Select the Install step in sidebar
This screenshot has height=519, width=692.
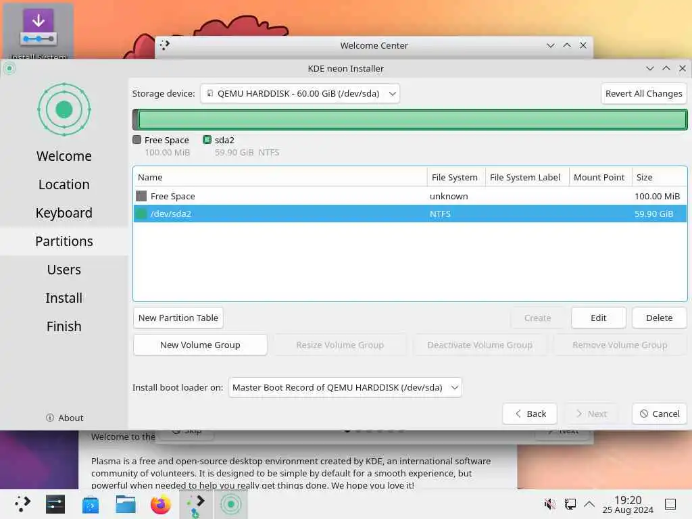point(64,298)
